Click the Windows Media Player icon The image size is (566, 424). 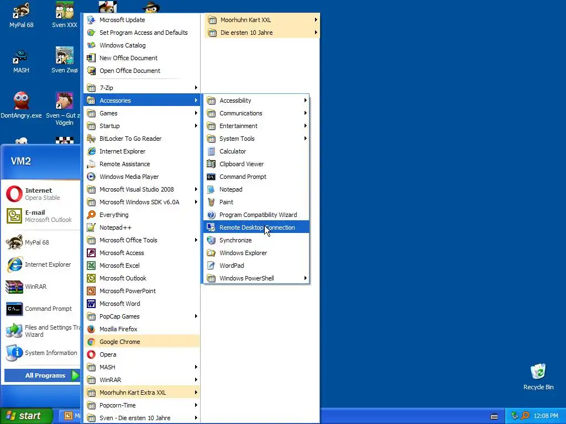(x=91, y=177)
